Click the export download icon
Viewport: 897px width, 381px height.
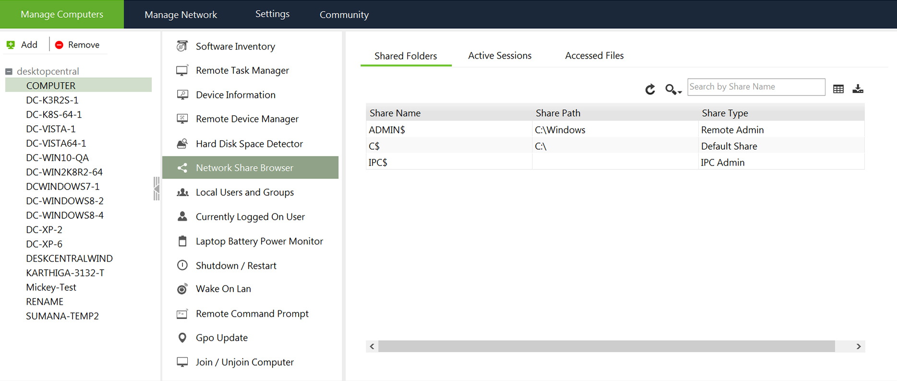coord(858,89)
